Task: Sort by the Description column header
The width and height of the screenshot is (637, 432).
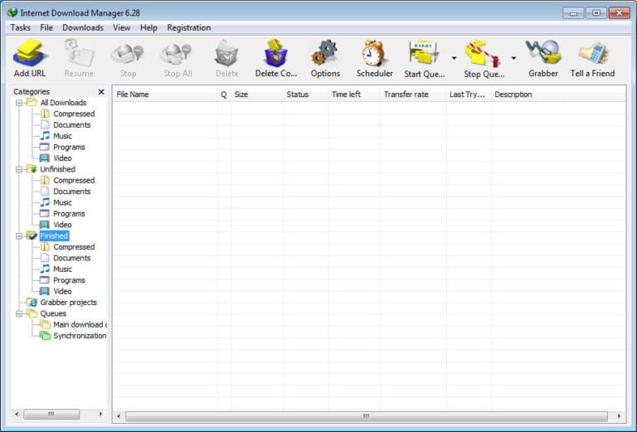Action: (558, 95)
